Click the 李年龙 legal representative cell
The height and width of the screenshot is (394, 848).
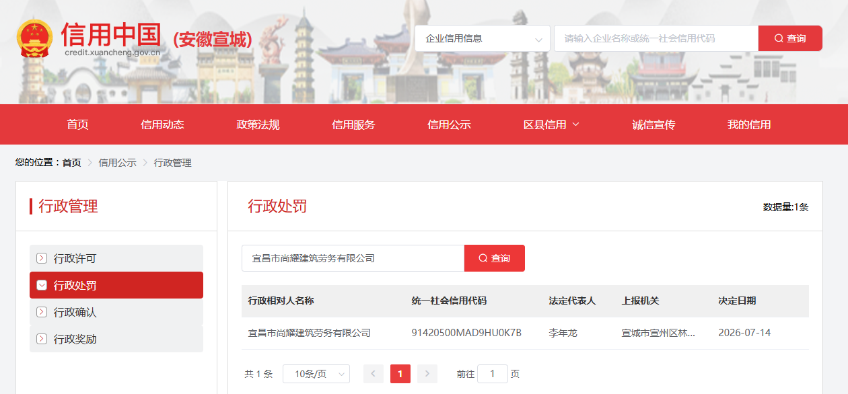563,333
